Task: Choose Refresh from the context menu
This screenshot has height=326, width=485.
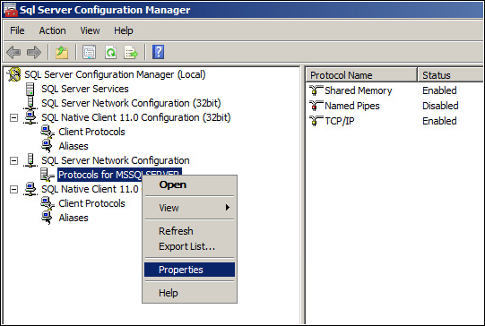Action: (x=190, y=231)
